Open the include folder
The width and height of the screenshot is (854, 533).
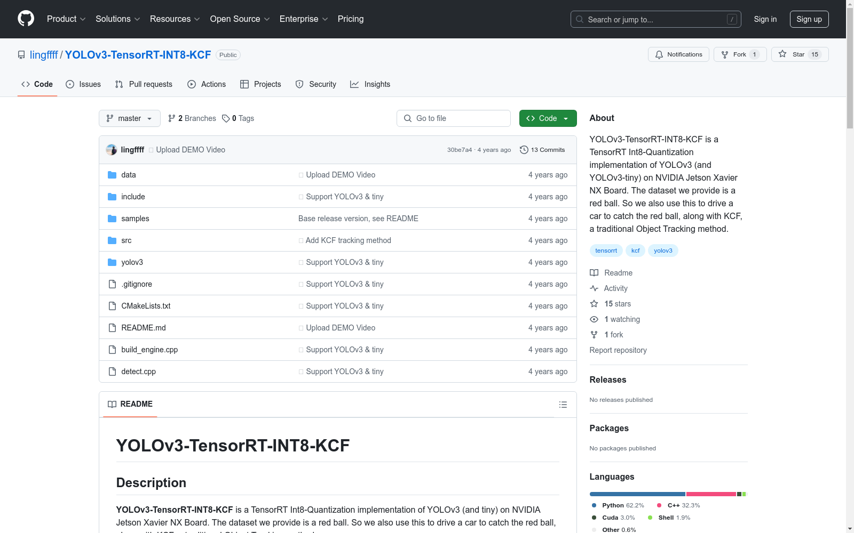coord(133,197)
